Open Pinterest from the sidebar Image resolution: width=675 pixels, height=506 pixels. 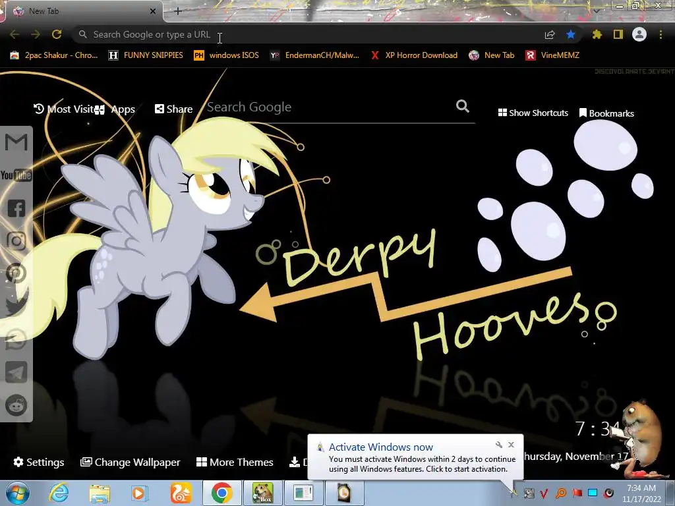16,273
